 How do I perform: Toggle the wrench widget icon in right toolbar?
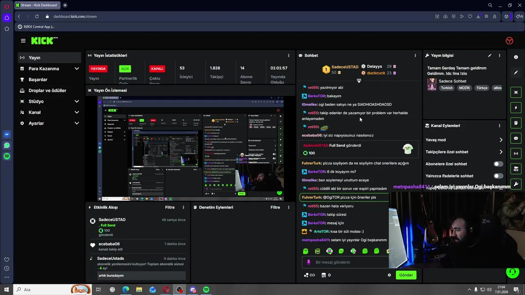pyautogui.click(x=516, y=184)
